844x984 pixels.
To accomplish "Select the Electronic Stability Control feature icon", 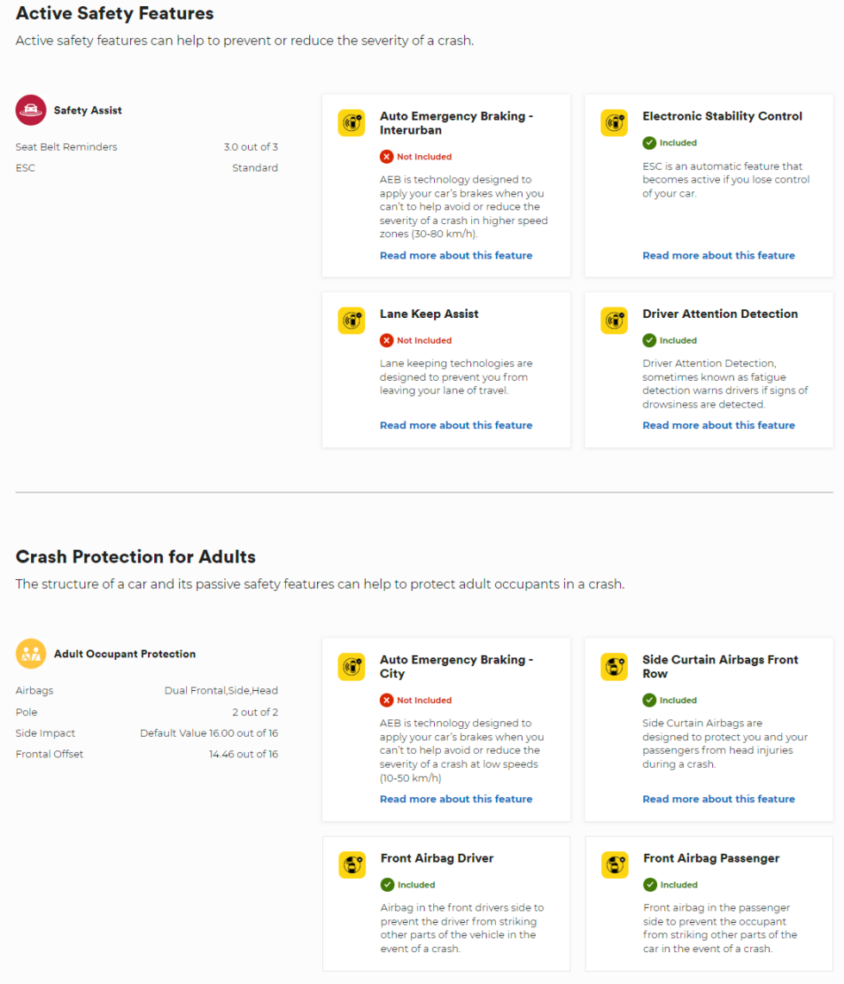I will coord(614,122).
